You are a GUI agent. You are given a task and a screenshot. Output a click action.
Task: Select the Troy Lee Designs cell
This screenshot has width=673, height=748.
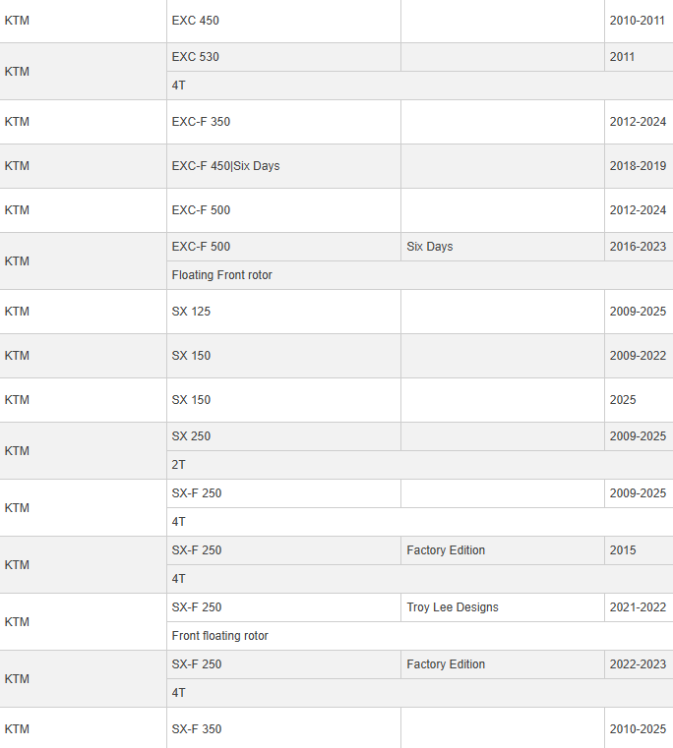click(x=453, y=607)
